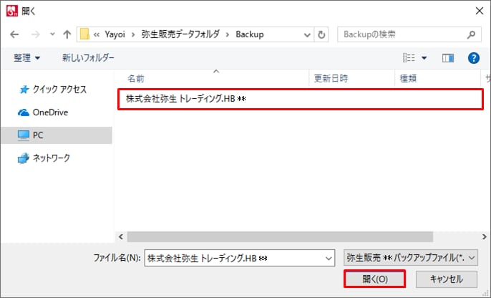The image size is (491, 298).
Task: Go forward using the right arrow
Action: [x=36, y=34]
